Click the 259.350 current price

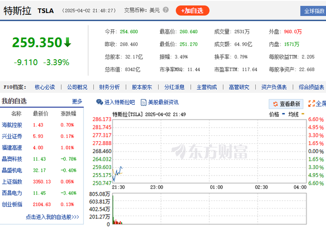coord(37,42)
